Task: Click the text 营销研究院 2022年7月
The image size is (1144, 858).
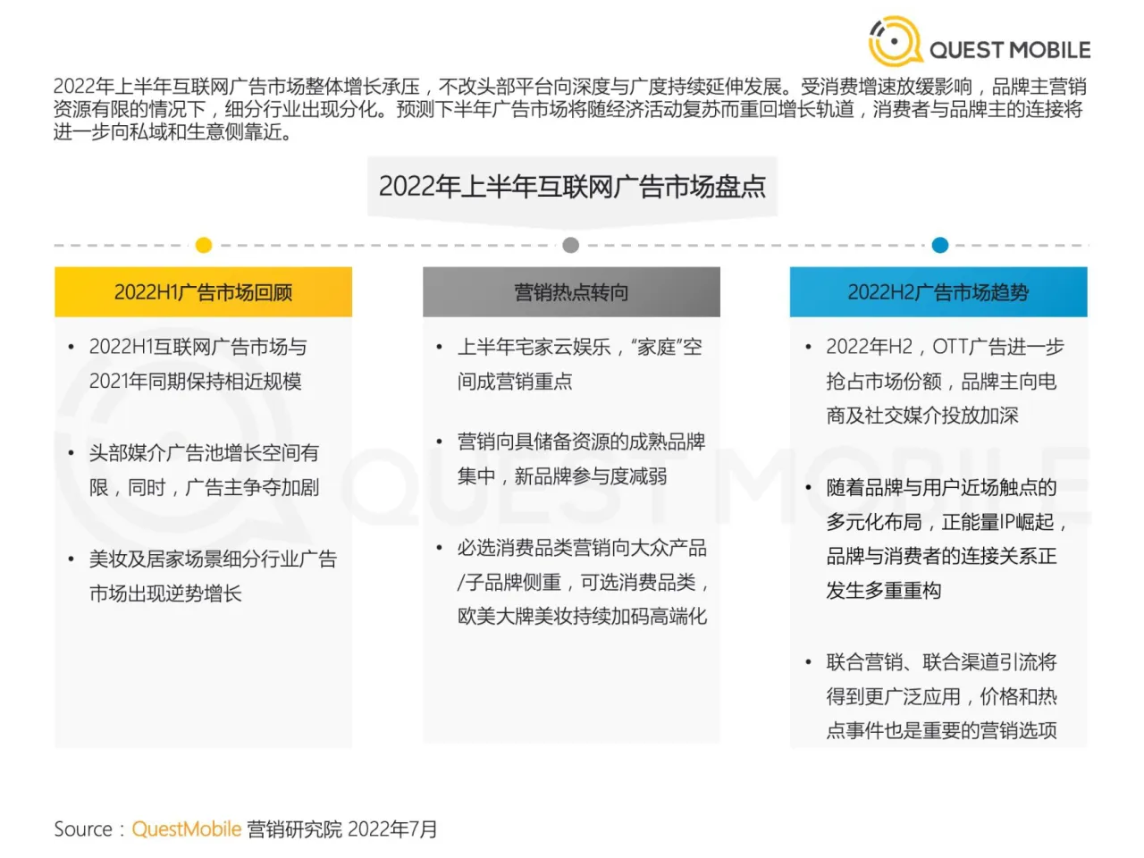Action: pos(342,829)
